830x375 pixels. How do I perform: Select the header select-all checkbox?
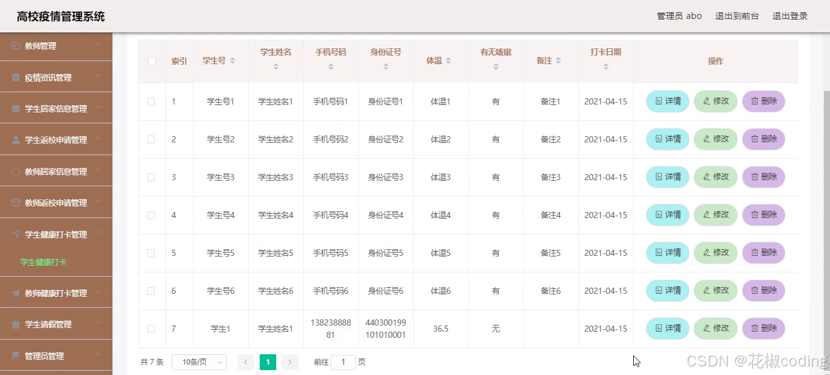click(152, 61)
